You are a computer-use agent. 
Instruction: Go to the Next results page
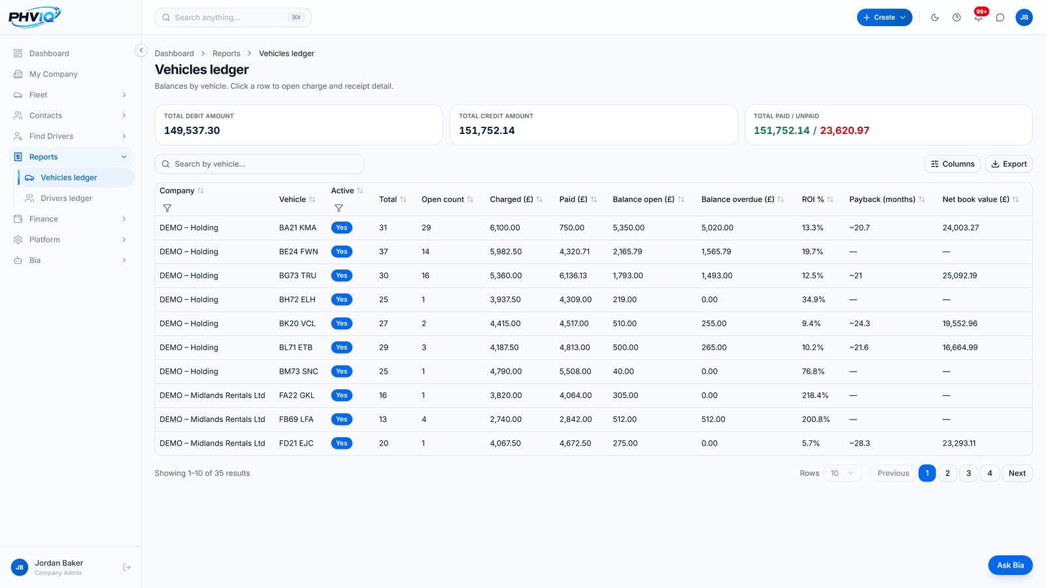[x=1017, y=473]
